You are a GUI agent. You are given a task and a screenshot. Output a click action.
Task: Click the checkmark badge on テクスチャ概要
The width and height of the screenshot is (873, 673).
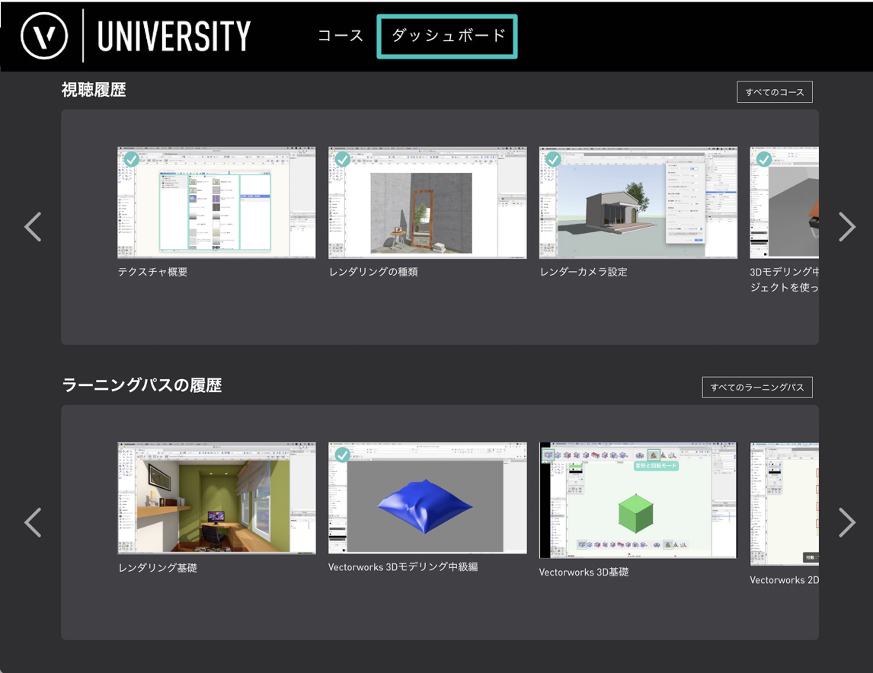(x=131, y=159)
